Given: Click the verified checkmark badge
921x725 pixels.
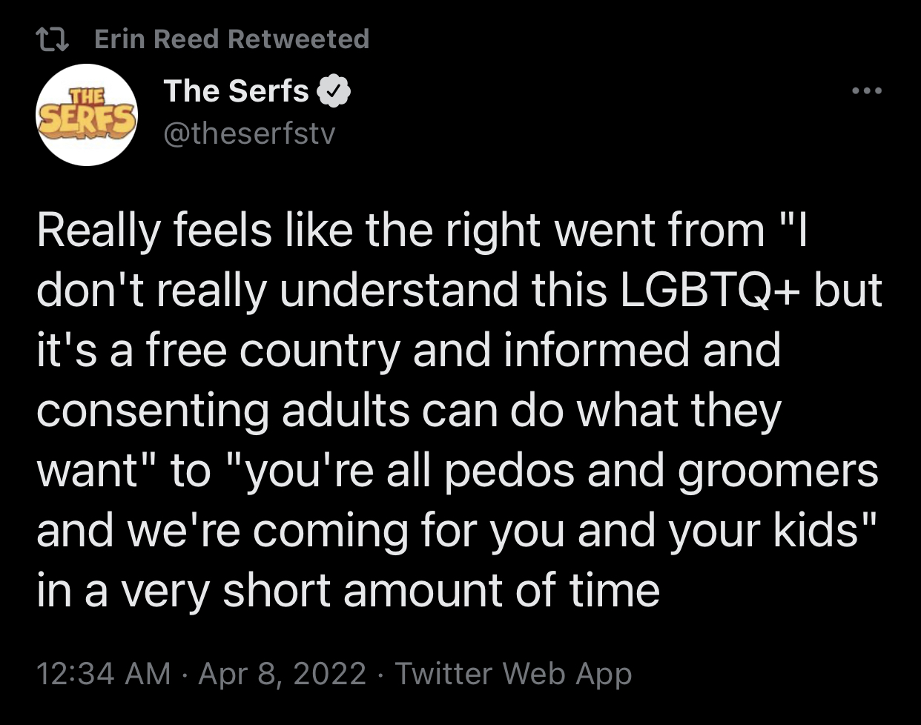Looking at the screenshot, I should (334, 92).
